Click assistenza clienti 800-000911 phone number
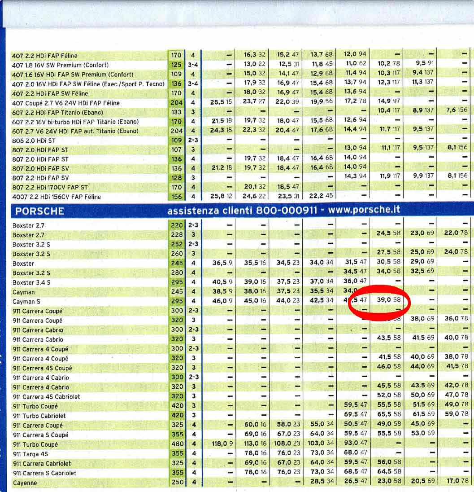The width and height of the screenshot is (474, 492). pyautogui.click(x=242, y=210)
